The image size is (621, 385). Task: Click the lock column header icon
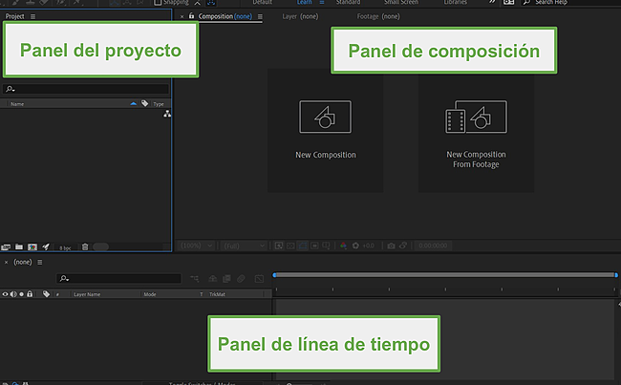tap(30, 294)
